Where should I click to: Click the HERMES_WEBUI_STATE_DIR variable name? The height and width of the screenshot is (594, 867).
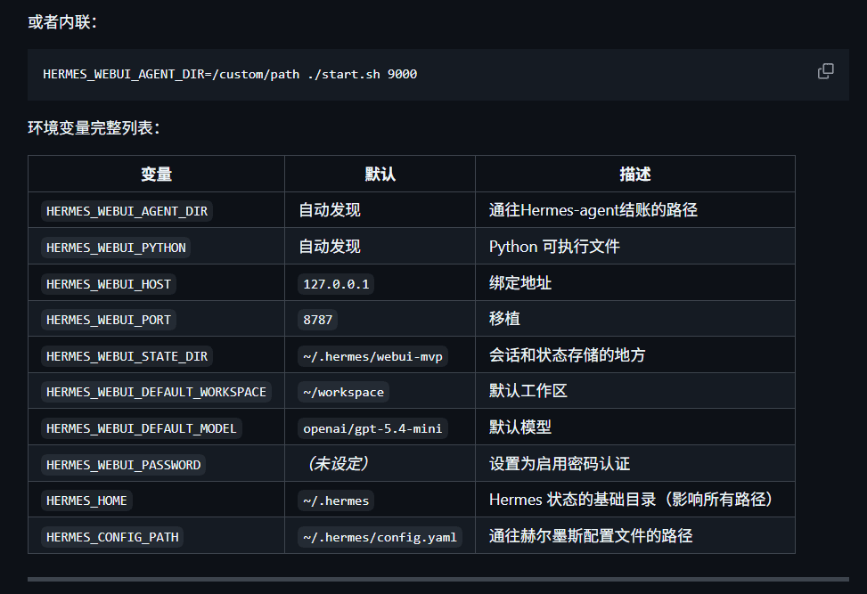pyautogui.click(x=127, y=356)
